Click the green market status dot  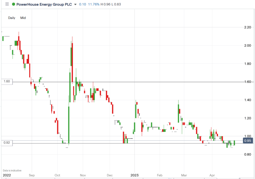point(13,5)
